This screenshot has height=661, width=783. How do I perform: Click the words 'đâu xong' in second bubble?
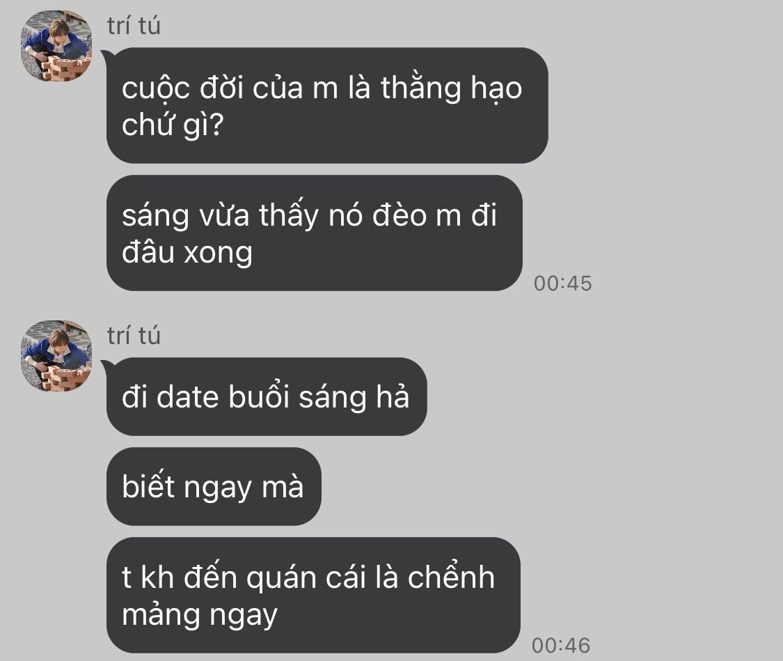click(187, 252)
